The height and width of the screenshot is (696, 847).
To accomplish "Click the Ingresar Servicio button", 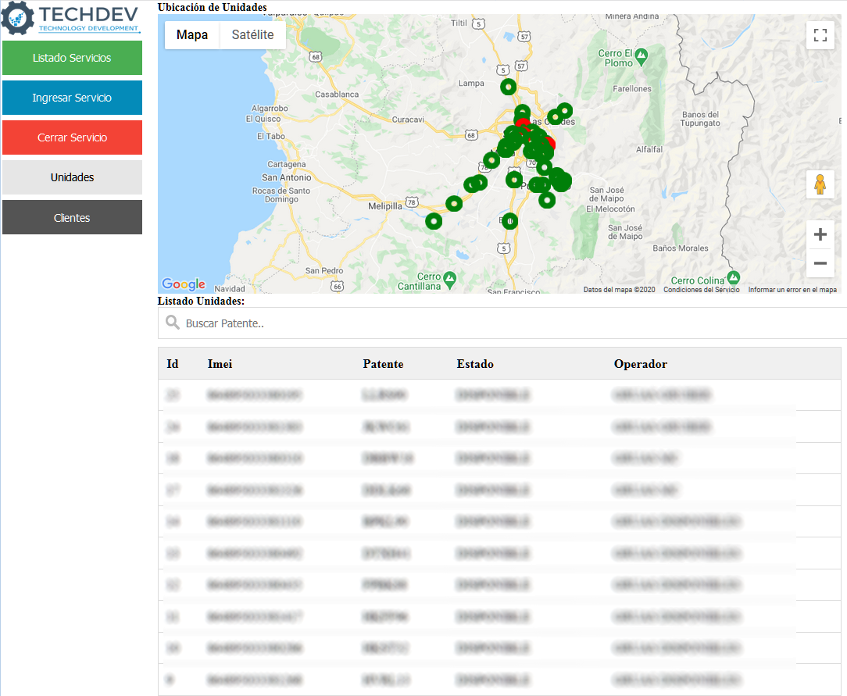I will pos(73,98).
